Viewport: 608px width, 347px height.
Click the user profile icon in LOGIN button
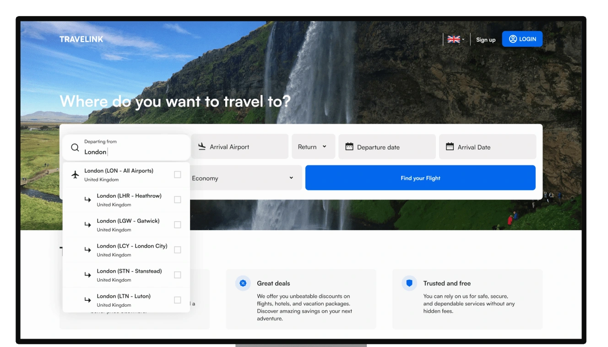point(513,39)
